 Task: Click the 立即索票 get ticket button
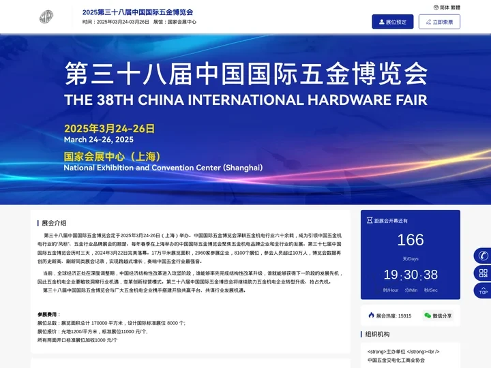click(x=439, y=22)
